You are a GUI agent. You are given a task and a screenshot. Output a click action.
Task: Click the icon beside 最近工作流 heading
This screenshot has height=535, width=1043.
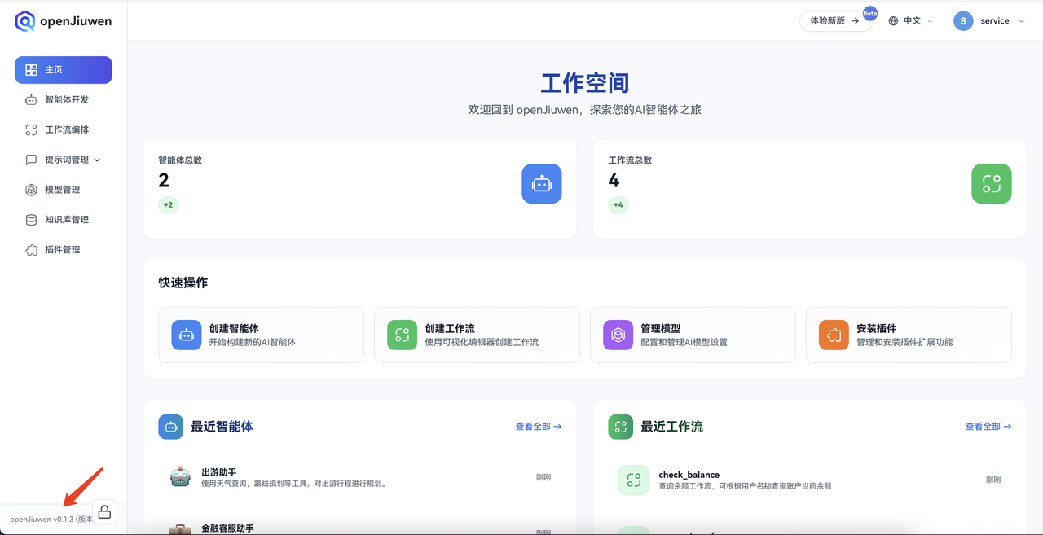621,427
